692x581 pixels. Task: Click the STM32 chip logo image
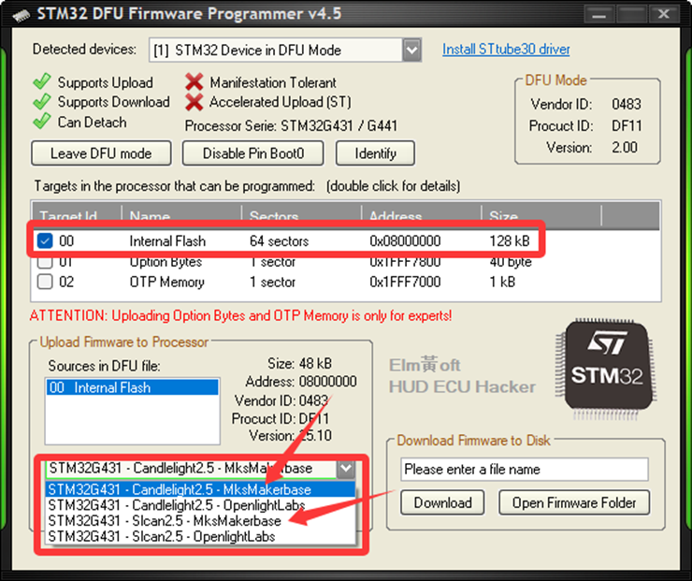click(x=606, y=370)
